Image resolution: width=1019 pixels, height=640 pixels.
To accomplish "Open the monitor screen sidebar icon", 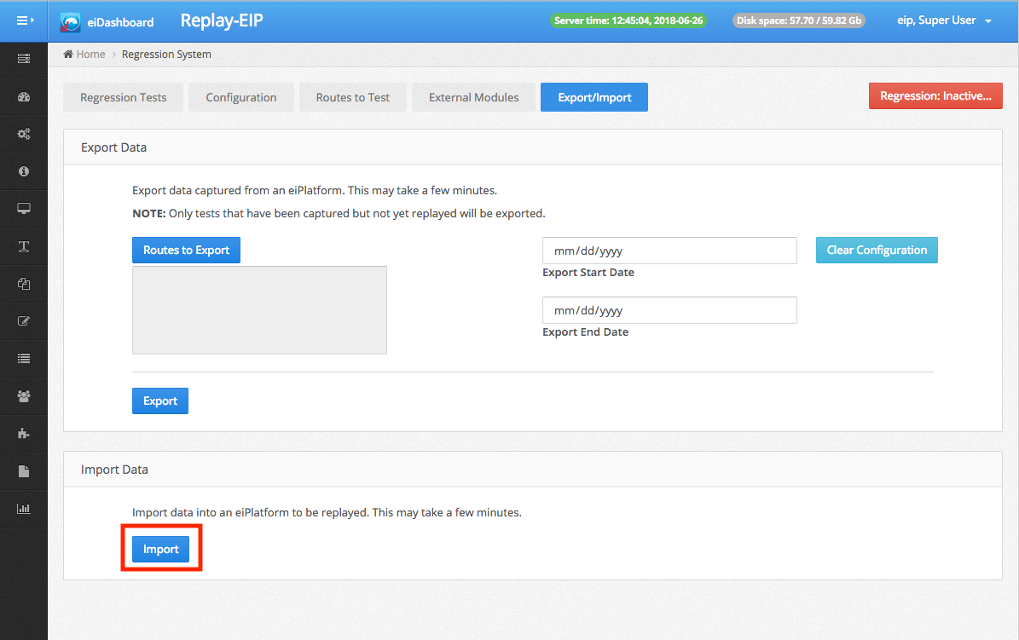I will pyautogui.click(x=24, y=209).
